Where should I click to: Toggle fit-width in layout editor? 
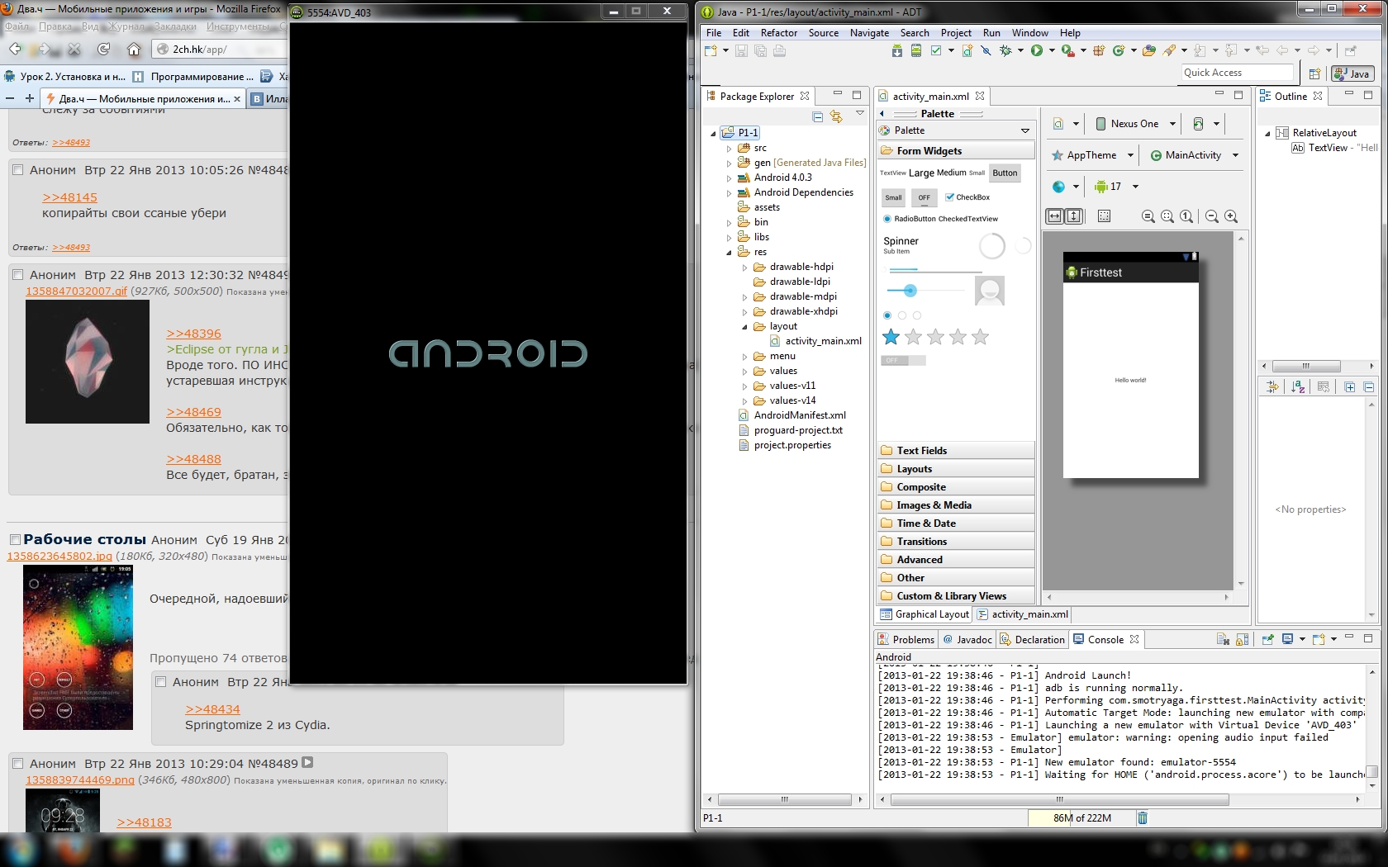pyautogui.click(x=1054, y=216)
